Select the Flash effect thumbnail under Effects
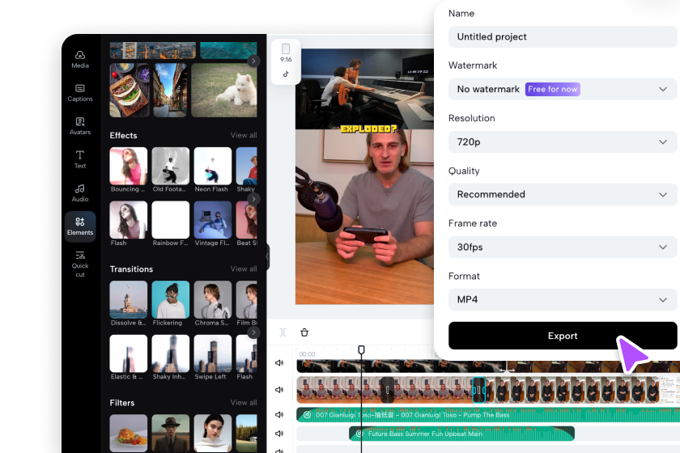Screen dimensions: 680x453 [129, 220]
